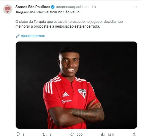Click the retweet arrows icon

(x=45, y=134)
